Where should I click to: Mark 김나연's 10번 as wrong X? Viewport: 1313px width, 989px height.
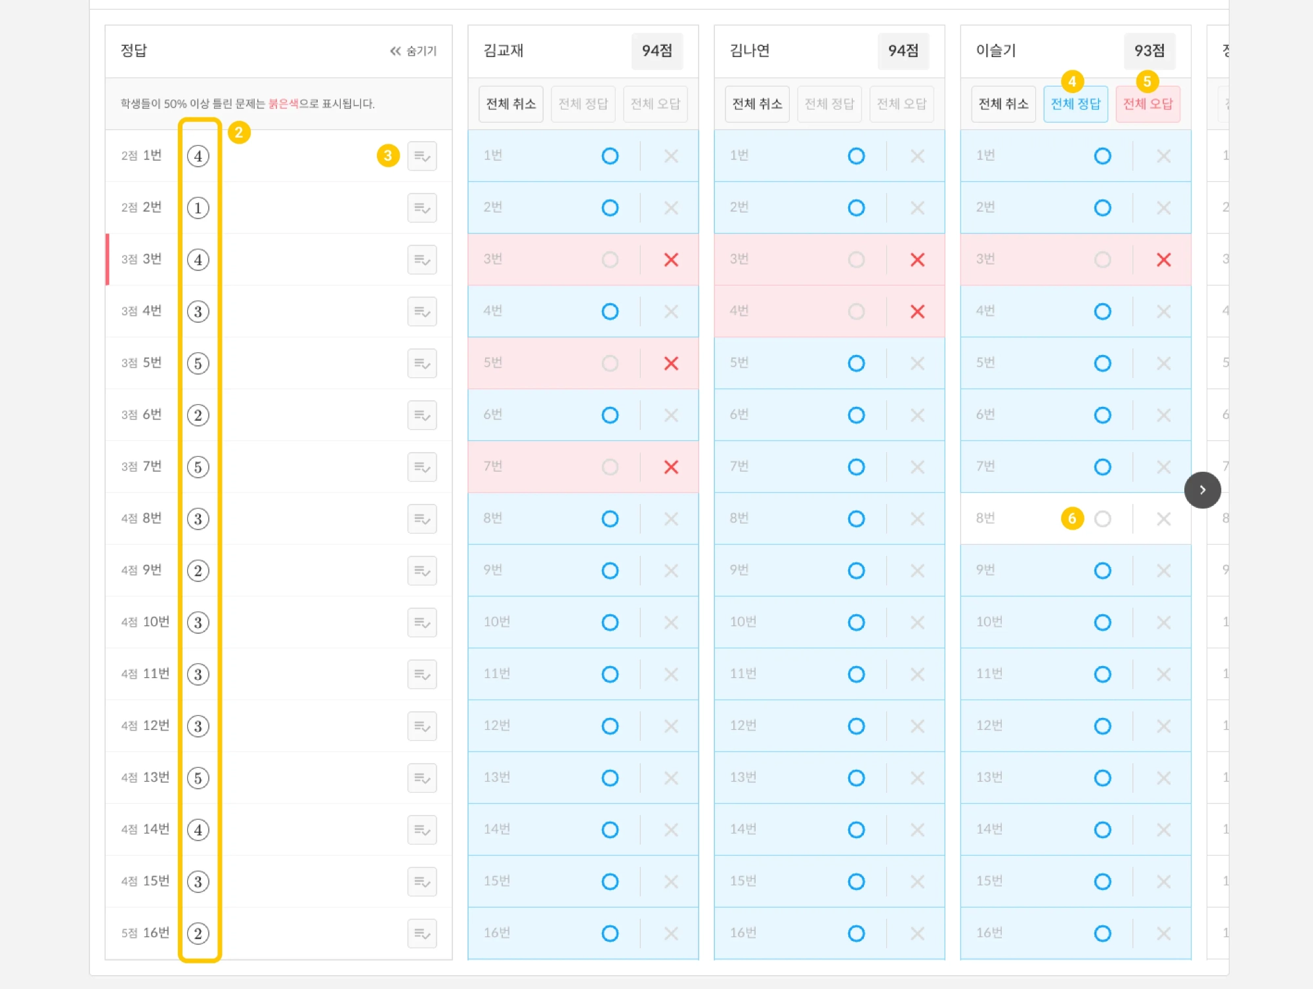[917, 623]
